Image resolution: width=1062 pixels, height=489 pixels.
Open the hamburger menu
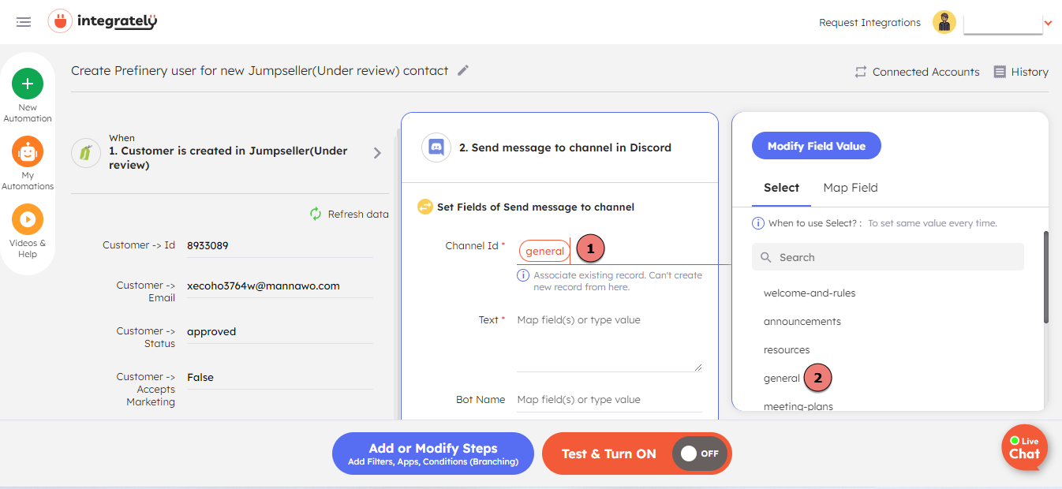(24, 22)
